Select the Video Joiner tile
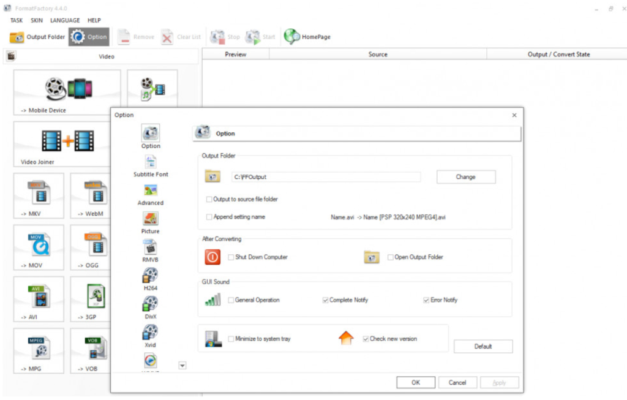The image size is (627, 400). 62,145
